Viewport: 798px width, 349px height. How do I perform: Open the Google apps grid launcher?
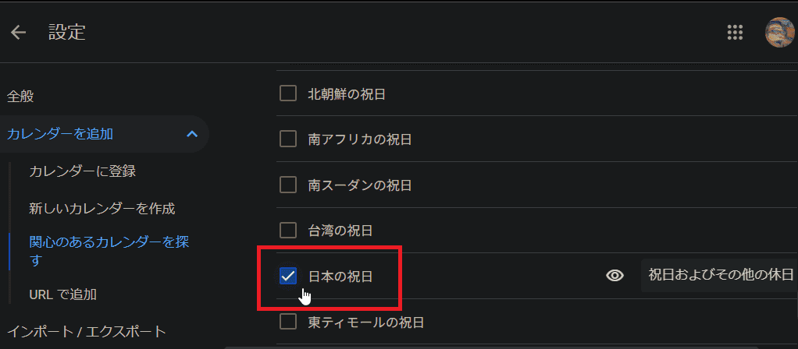tap(735, 32)
